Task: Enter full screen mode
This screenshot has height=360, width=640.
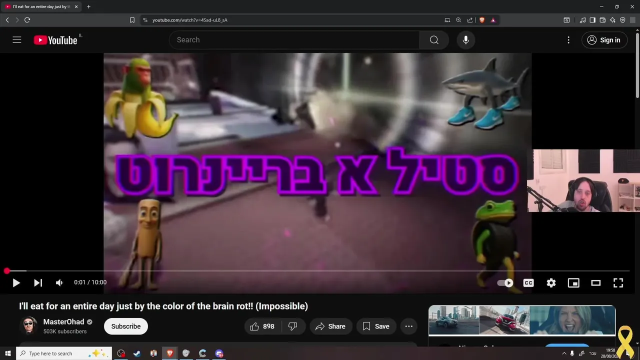Action: tap(618, 282)
